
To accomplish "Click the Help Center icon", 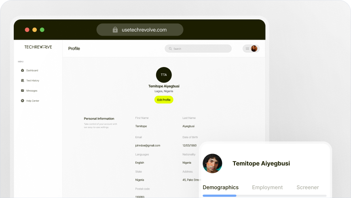I will tap(22, 101).
